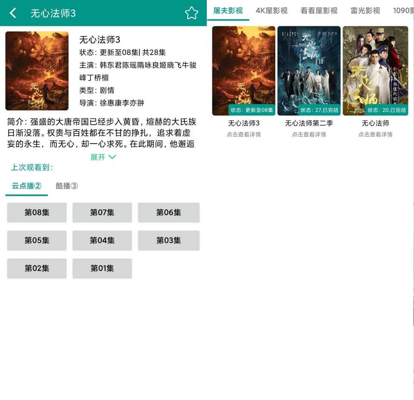Viewport: 414px width, 400px height.
Task: Select the 雷光影视 tab
Action: (x=365, y=11)
